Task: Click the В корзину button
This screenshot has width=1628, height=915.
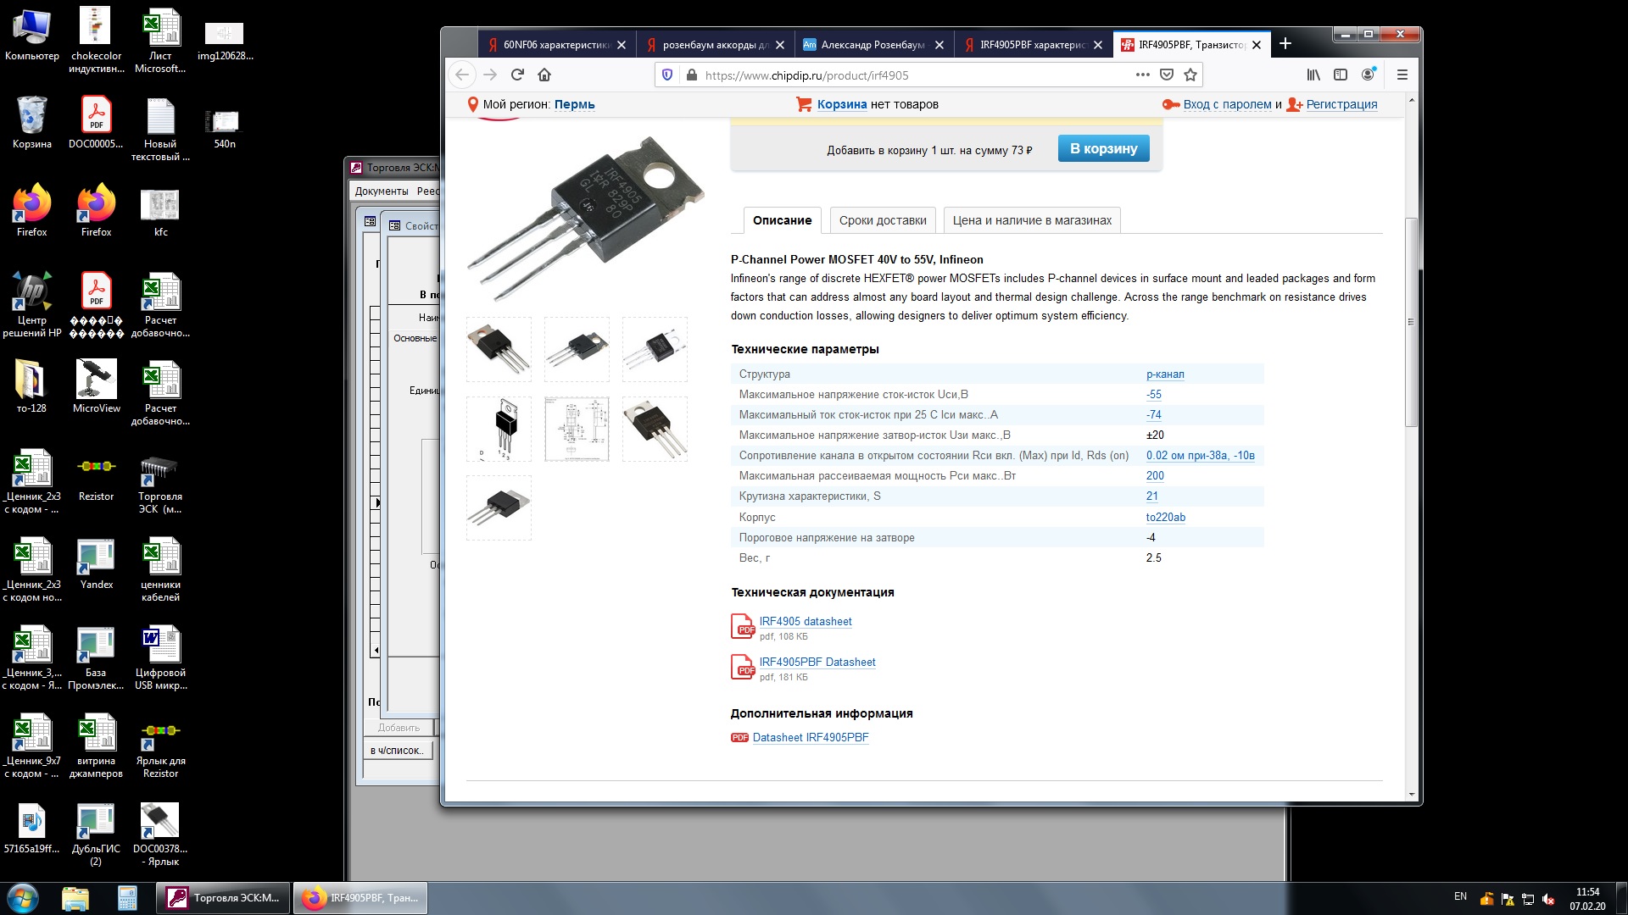Action: (x=1104, y=148)
